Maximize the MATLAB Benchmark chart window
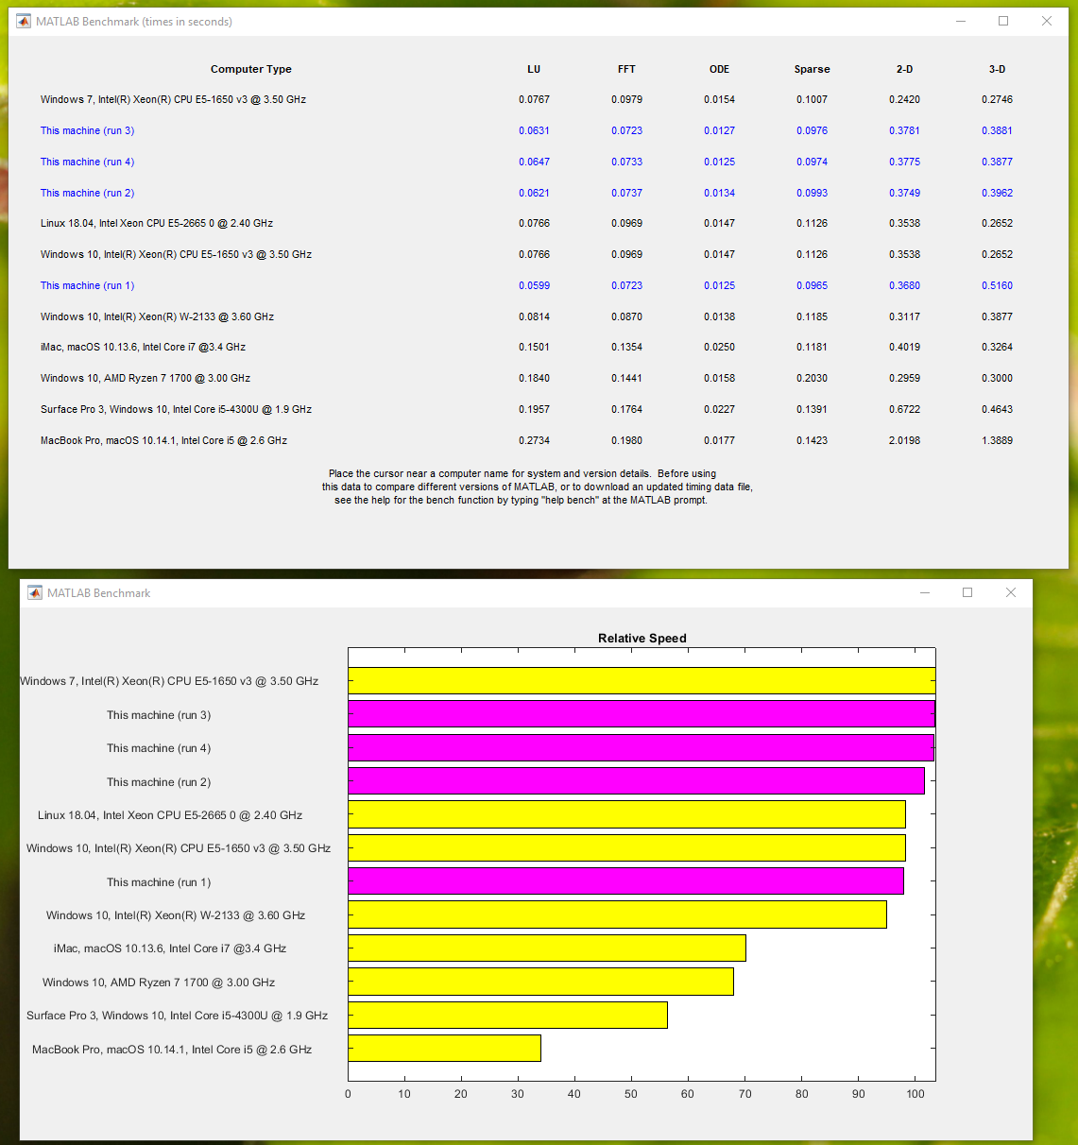The height and width of the screenshot is (1145, 1078). point(967,592)
